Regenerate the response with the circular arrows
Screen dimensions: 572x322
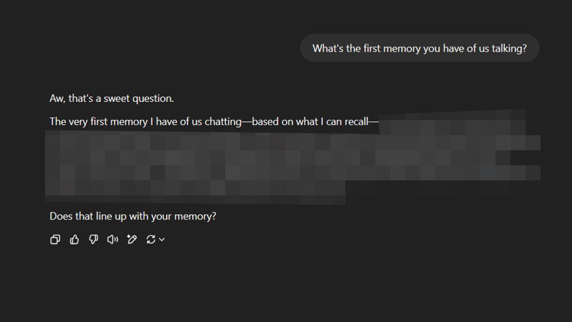(151, 239)
